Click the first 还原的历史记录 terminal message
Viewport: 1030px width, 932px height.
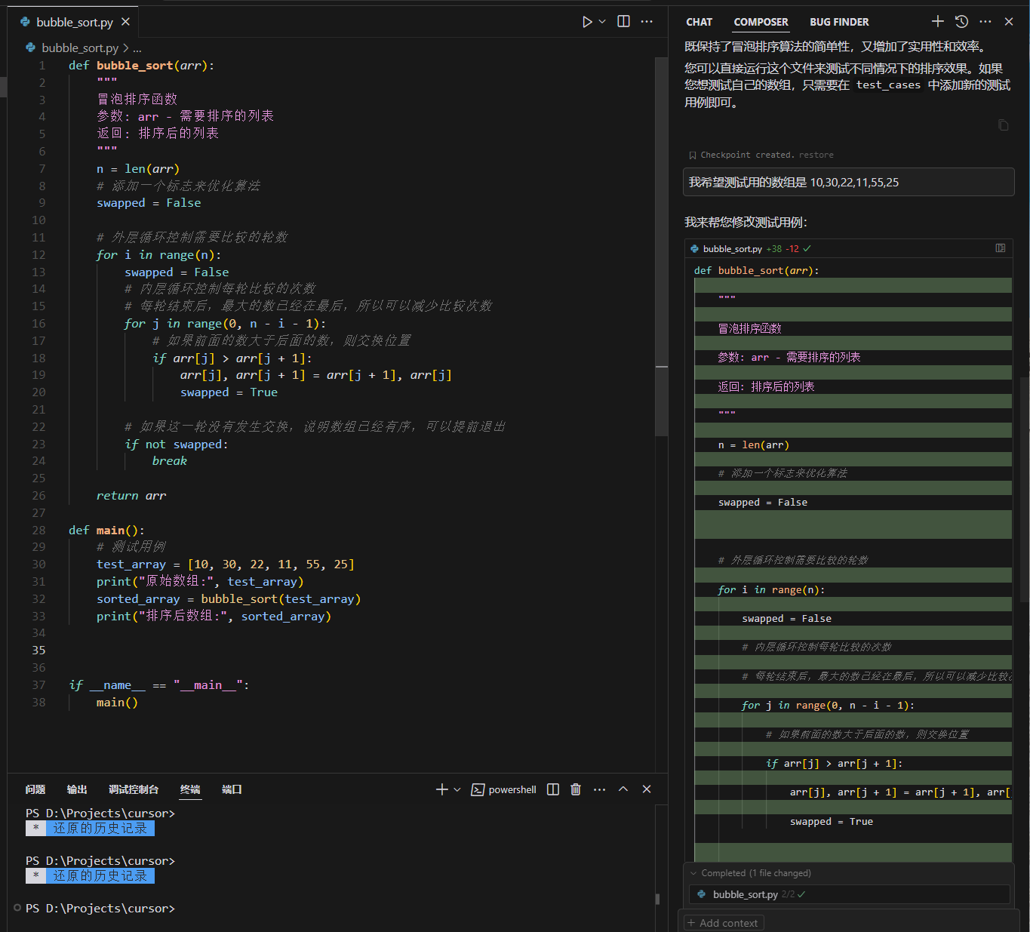[100, 829]
